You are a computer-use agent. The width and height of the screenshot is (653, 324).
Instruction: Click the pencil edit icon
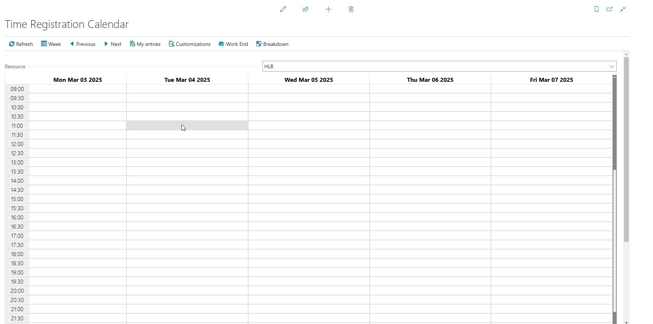[283, 9]
